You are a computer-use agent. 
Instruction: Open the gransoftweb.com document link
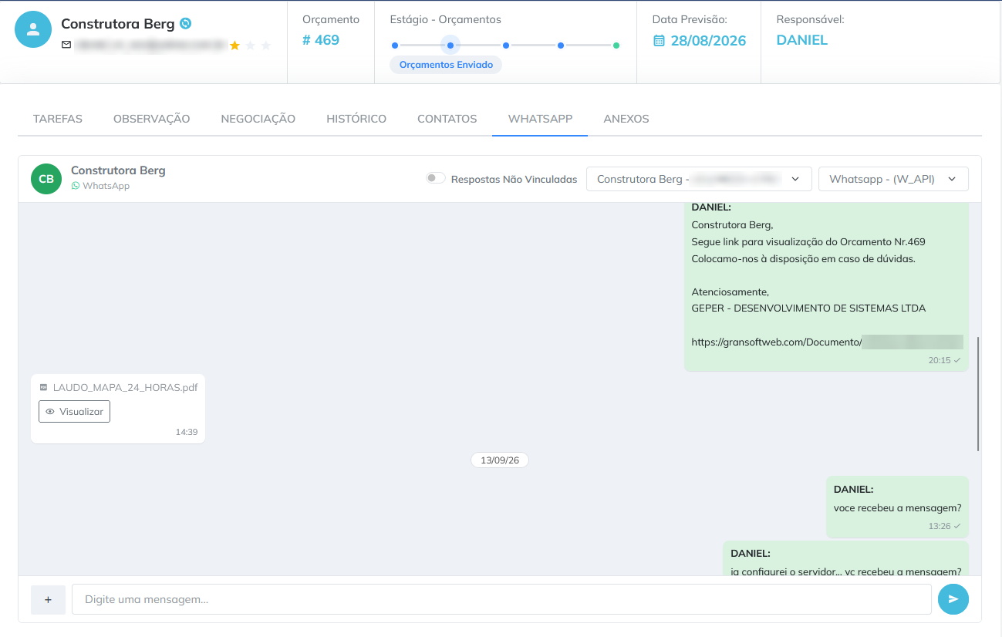click(x=827, y=342)
